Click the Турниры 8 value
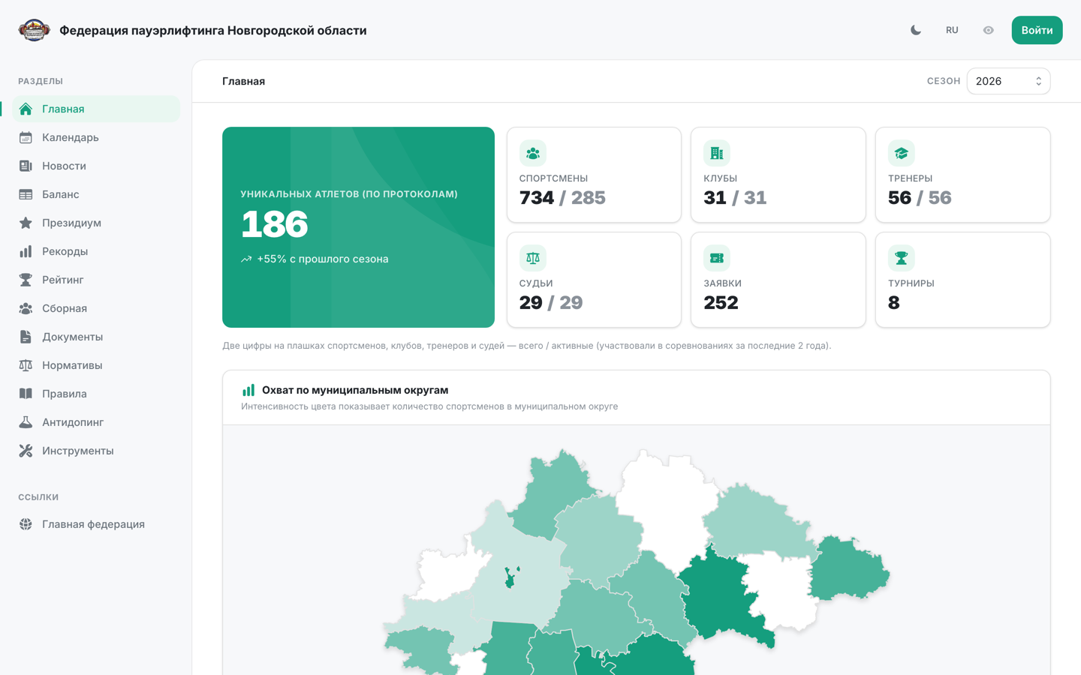 point(894,303)
